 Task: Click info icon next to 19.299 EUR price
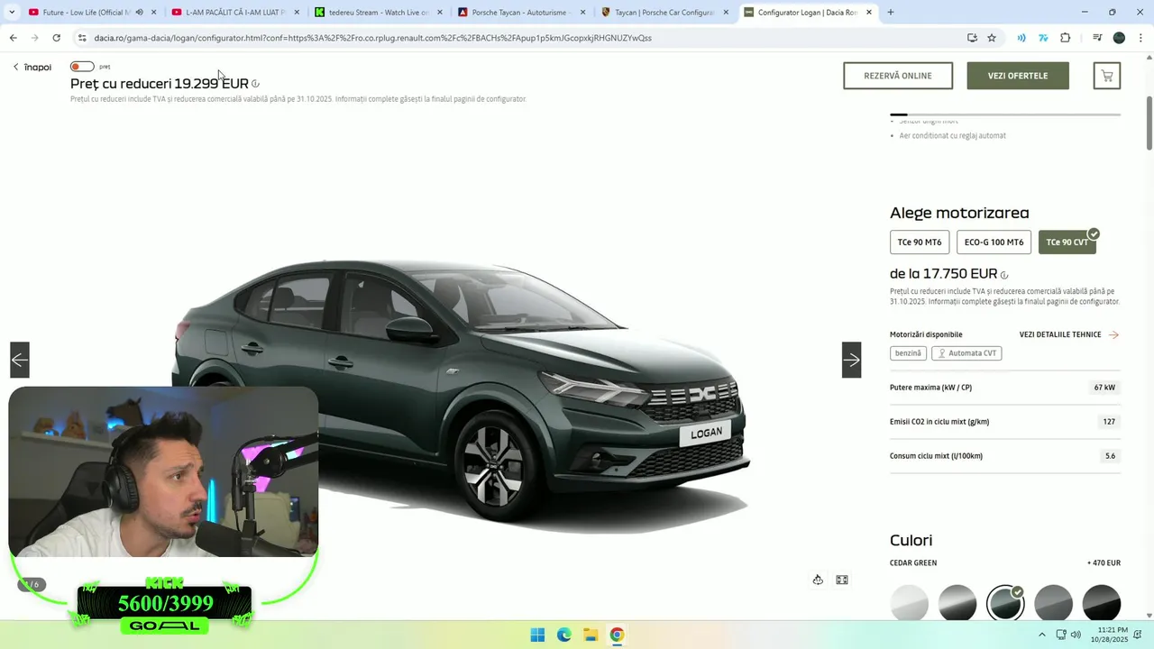coord(256,84)
